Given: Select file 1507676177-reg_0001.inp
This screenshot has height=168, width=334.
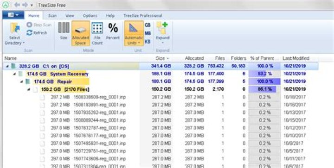Looking at the screenshot, I should pos(100,136).
